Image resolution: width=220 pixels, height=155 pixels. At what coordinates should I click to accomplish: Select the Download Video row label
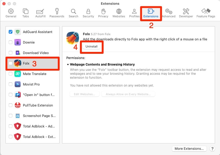click(36, 53)
